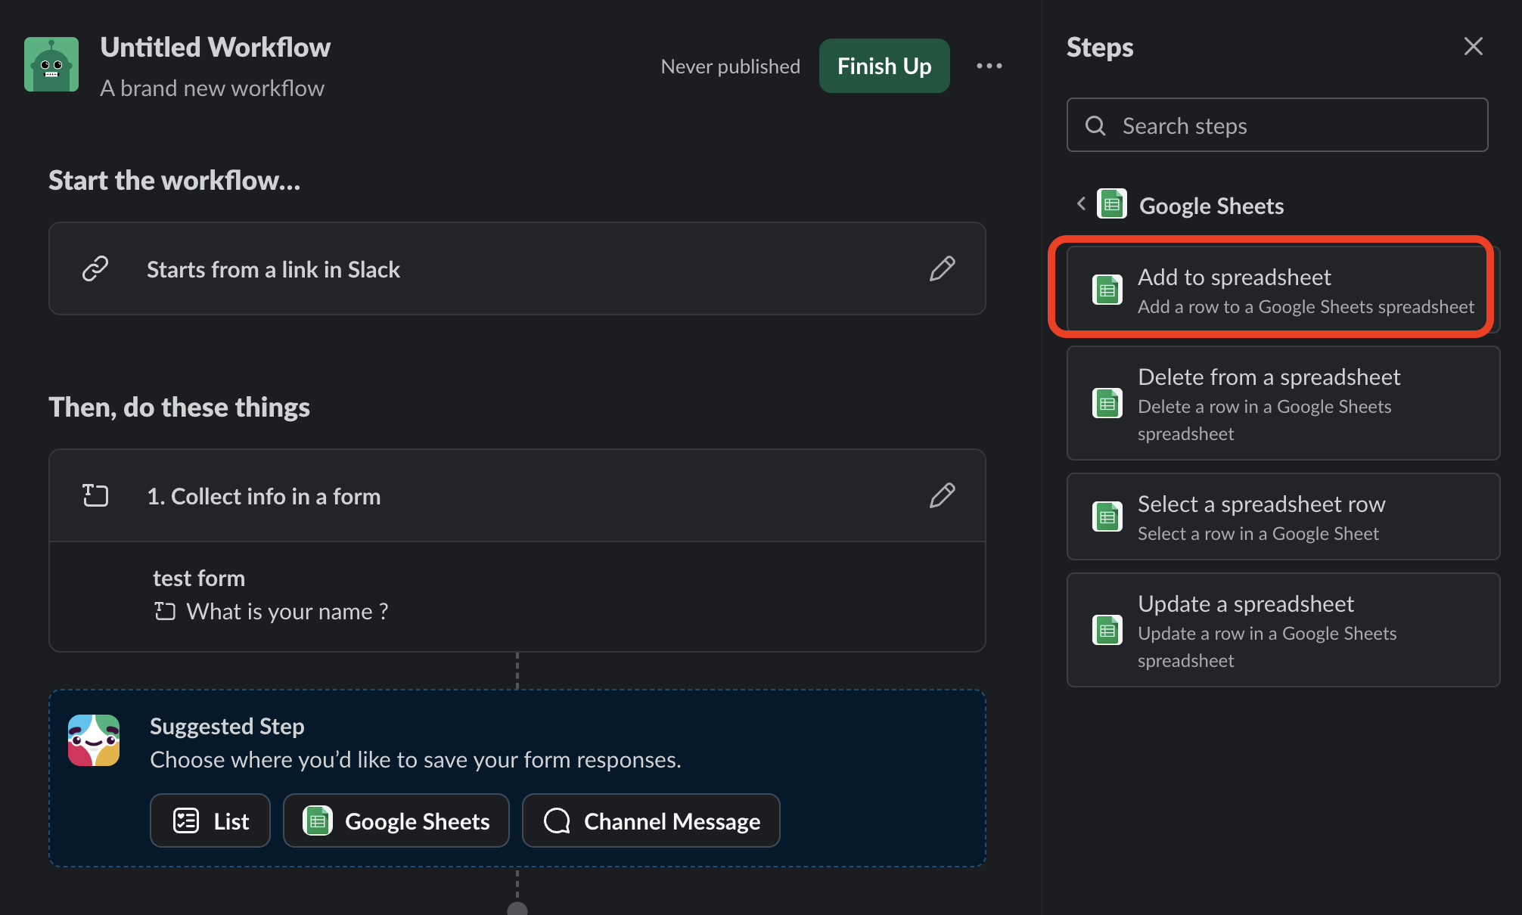
Task: Click the link chain icon in trigger
Action: point(95,269)
